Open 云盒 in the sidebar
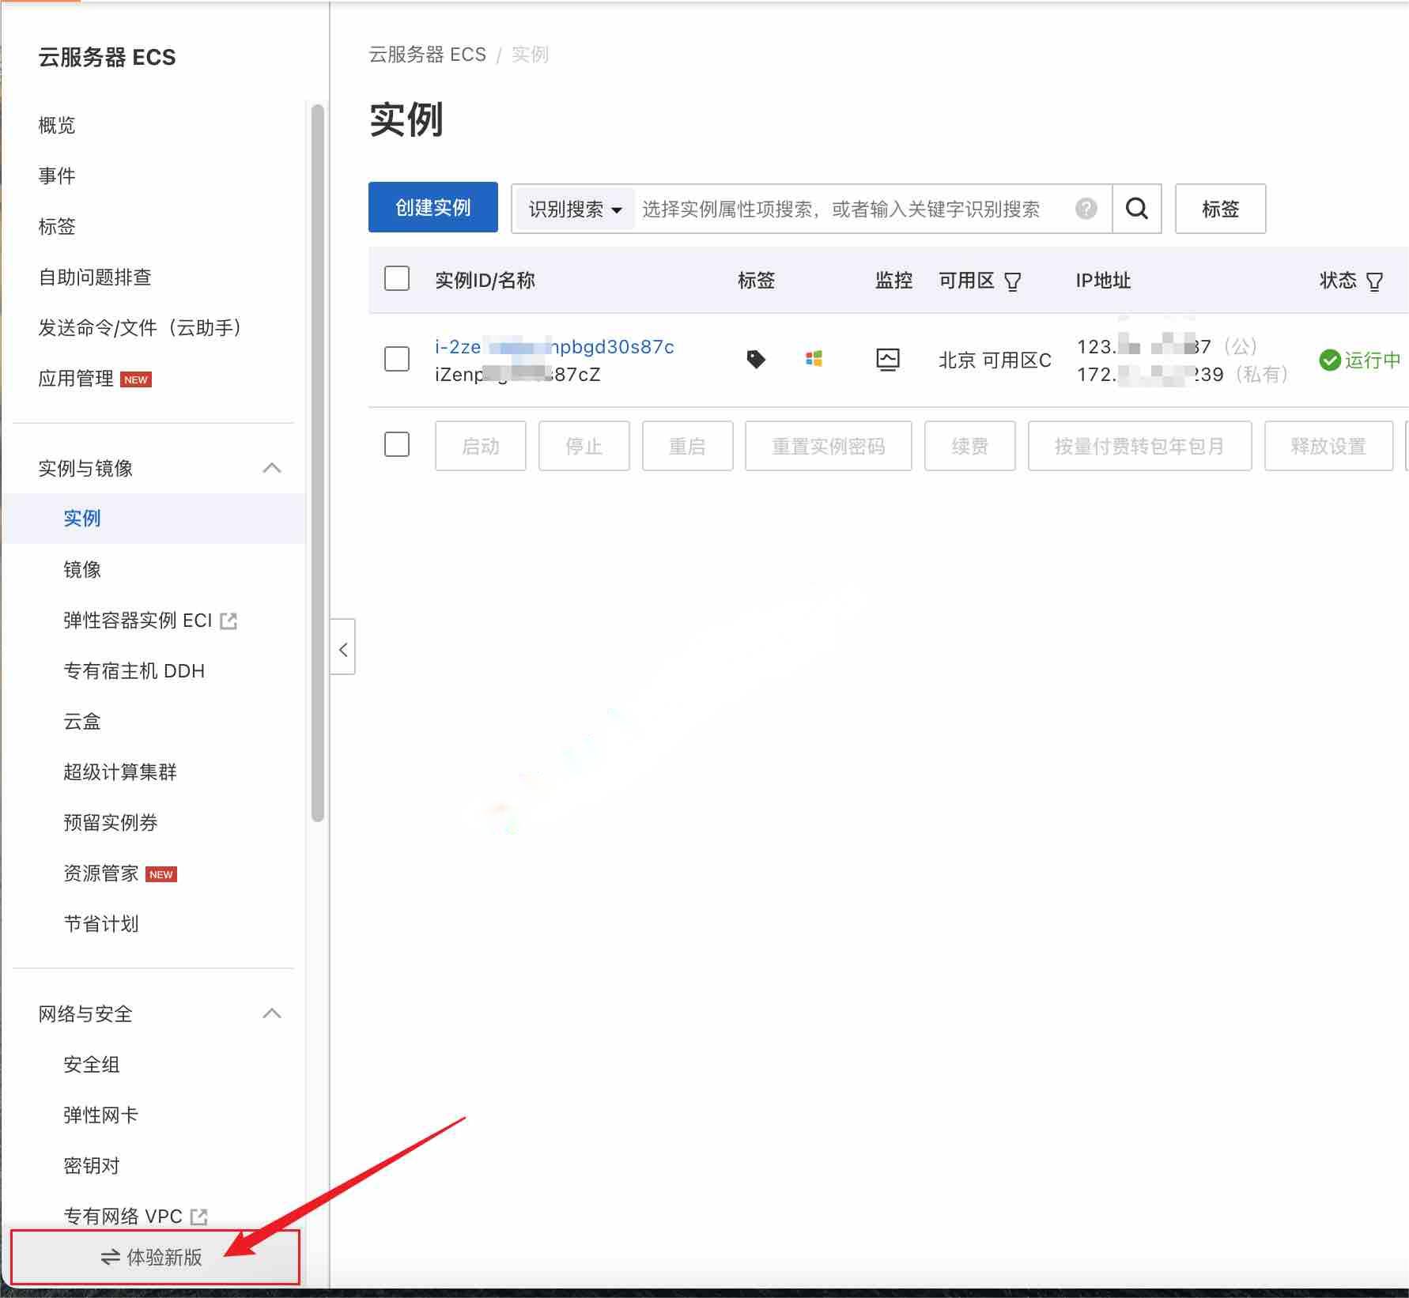The width and height of the screenshot is (1409, 1298). pos(82,722)
